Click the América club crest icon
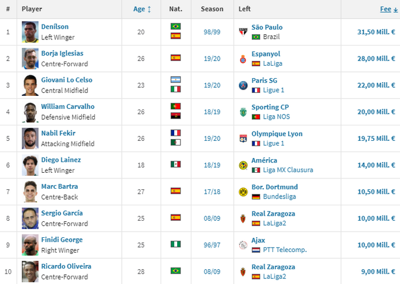Image resolution: width=400 pixels, height=284 pixels. point(243,165)
